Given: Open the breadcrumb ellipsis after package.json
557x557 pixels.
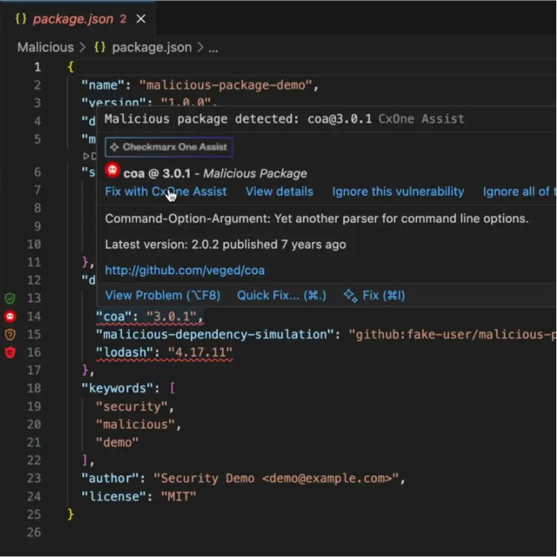Looking at the screenshot, I should click(x=214, y=47).
